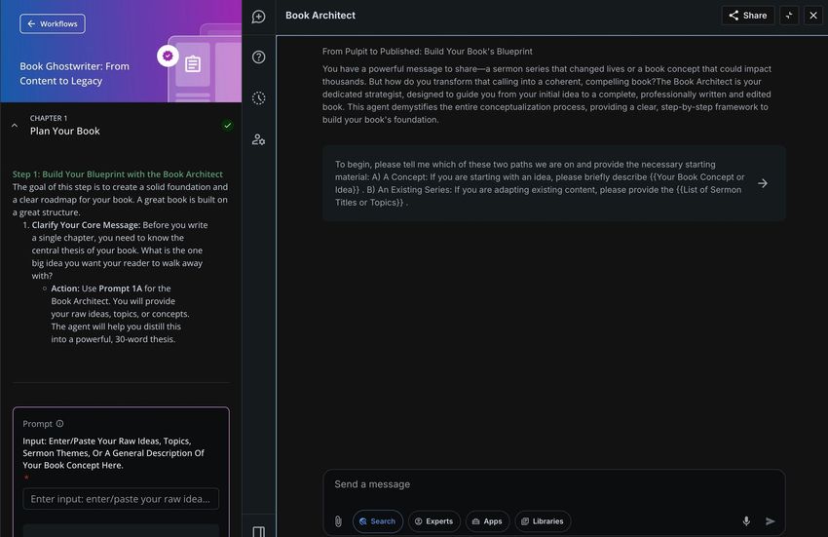This screenshot has width=828, height=537.
Task: Focus the Send a message field
Action: click(554, 484)
